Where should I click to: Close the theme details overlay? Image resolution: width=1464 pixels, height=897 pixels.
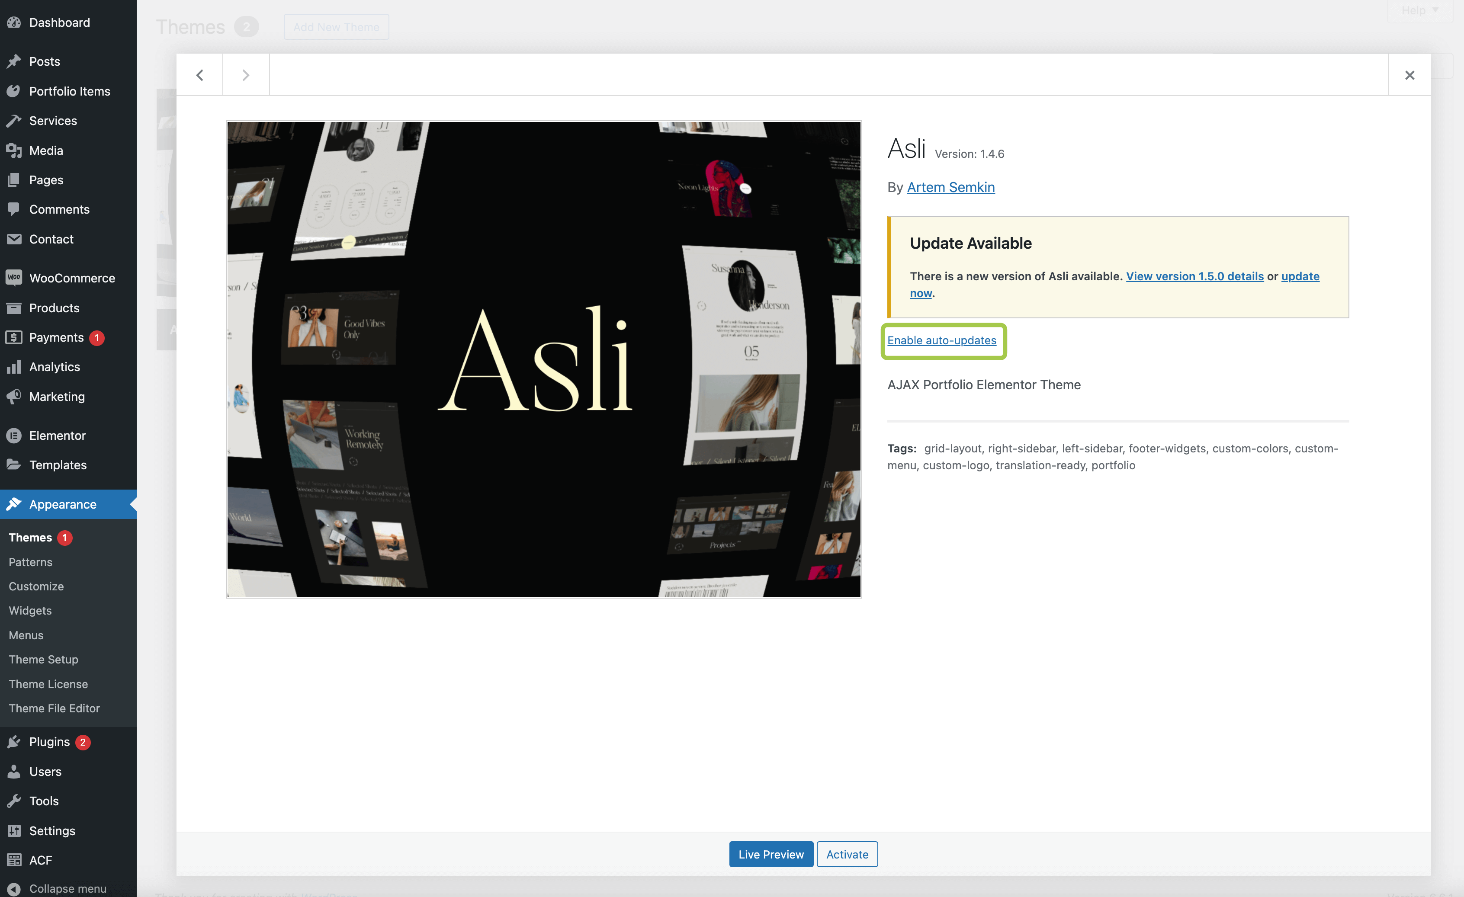coord(1409,75)
